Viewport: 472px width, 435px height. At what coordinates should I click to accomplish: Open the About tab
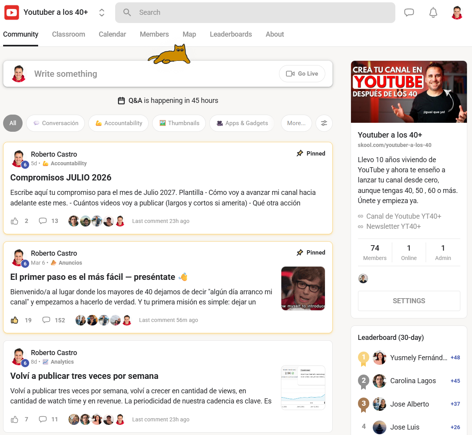point(275,34)
